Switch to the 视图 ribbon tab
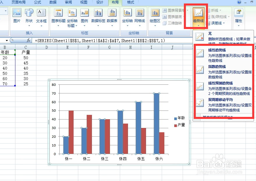 [83, 3]
